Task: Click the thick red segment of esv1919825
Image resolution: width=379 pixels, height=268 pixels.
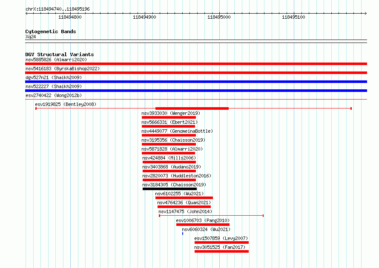Action: tap(192, 108)
